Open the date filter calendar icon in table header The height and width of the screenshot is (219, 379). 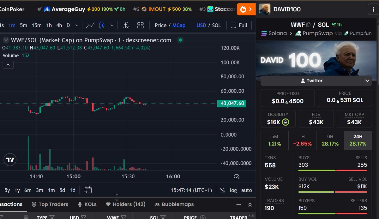[x=26, y=217]
